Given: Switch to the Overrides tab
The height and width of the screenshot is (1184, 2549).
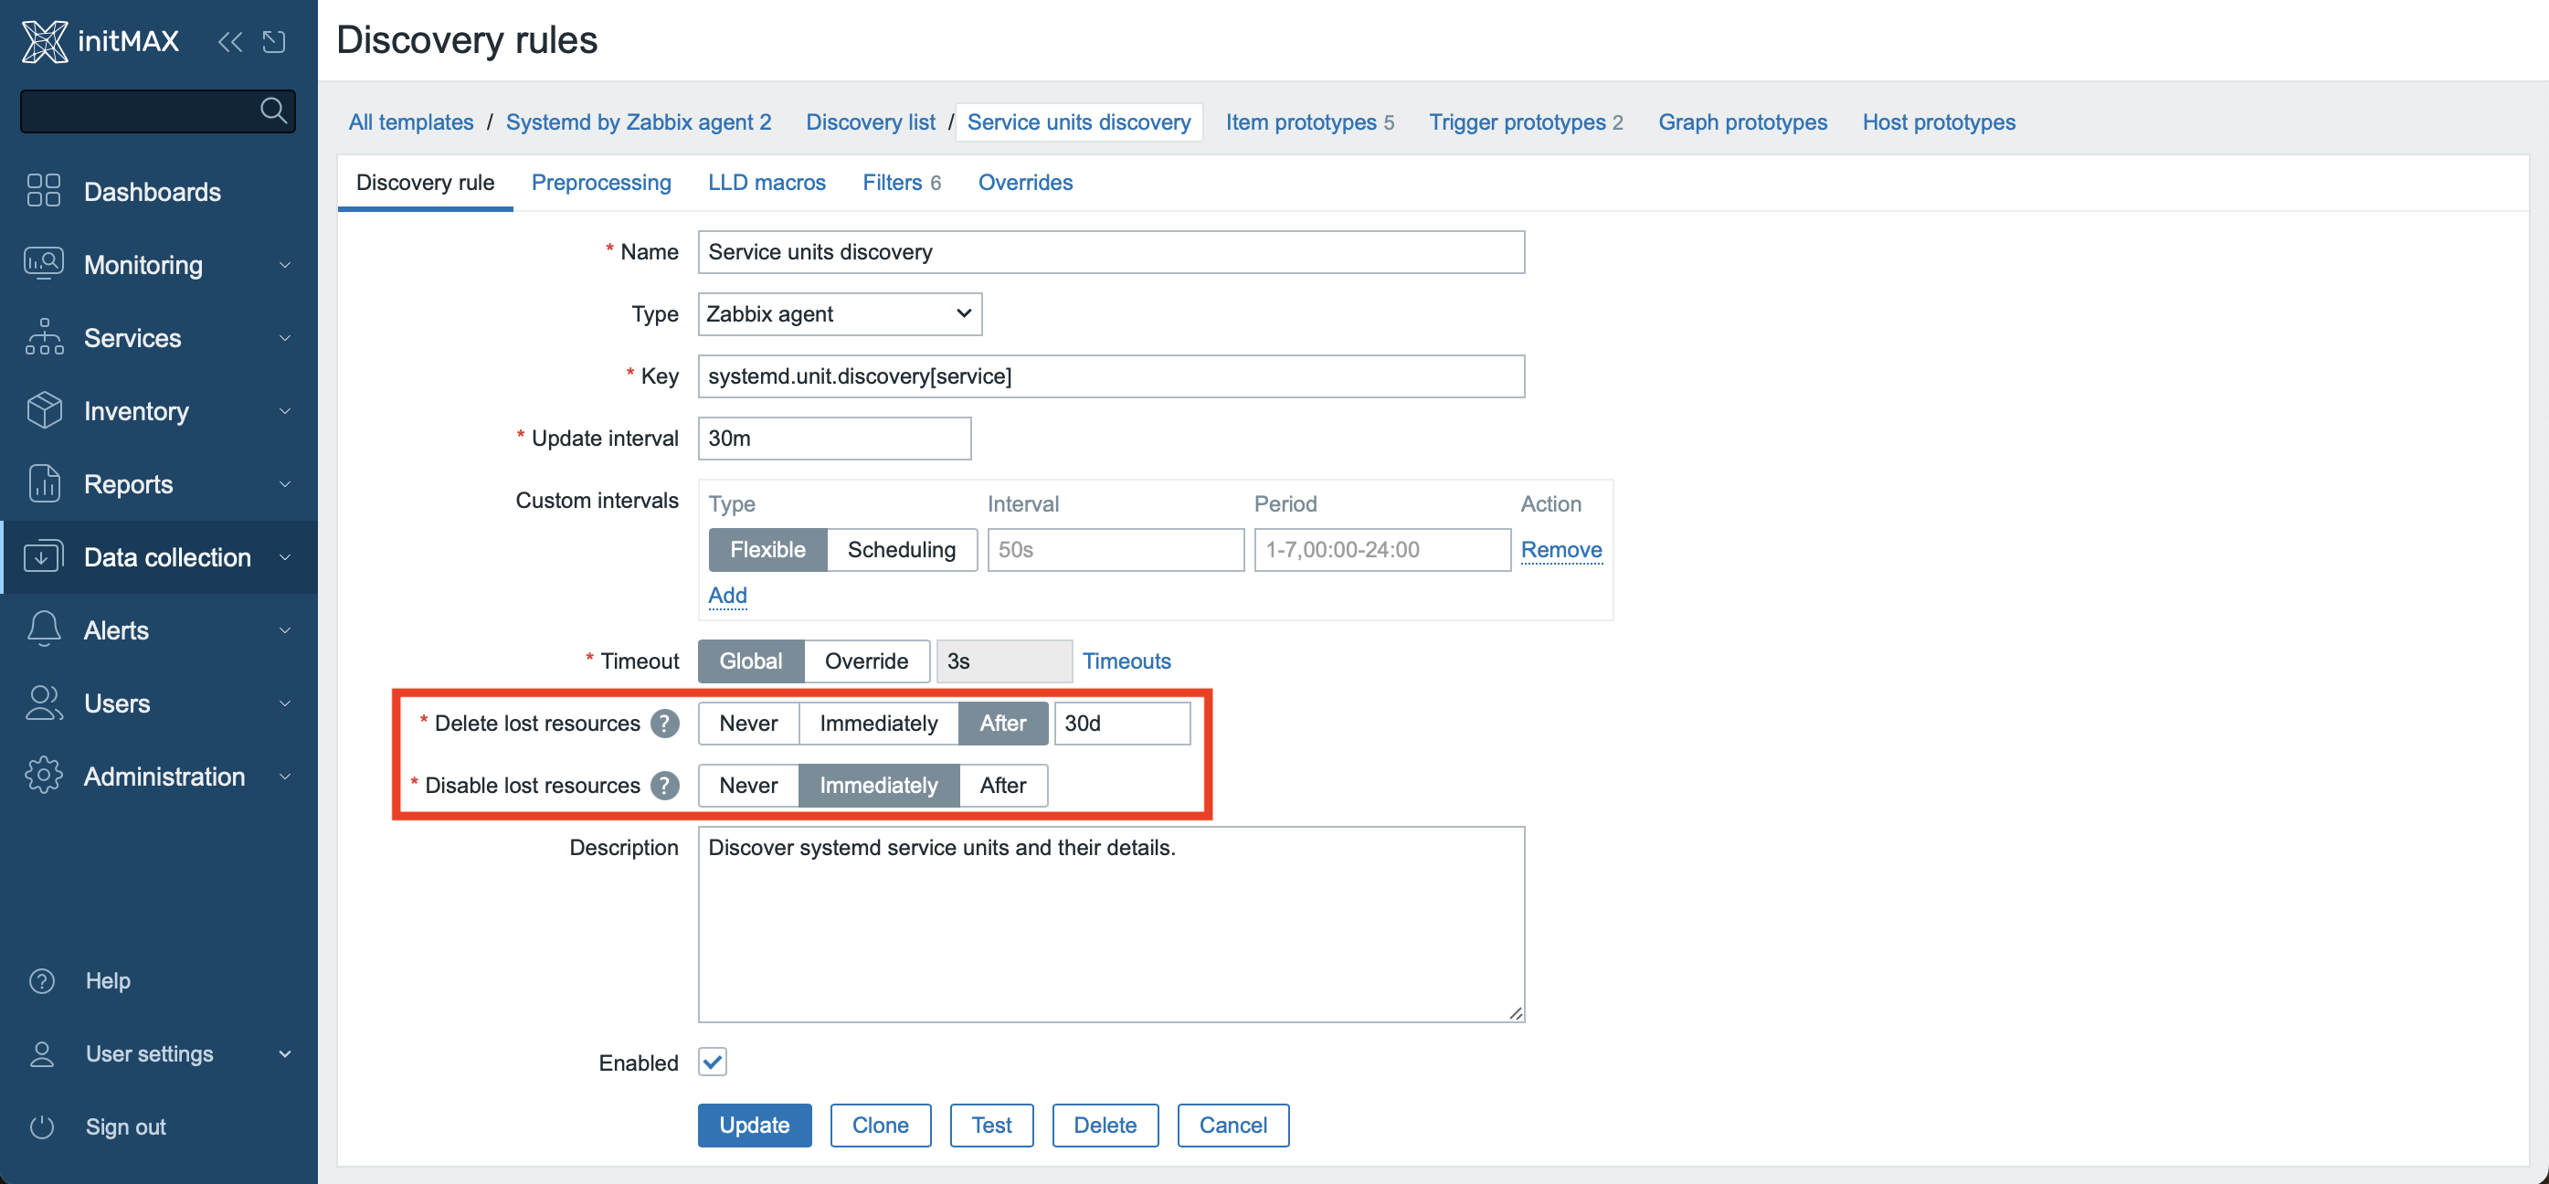Looking at the screenshot, I should coord(1025,182).
